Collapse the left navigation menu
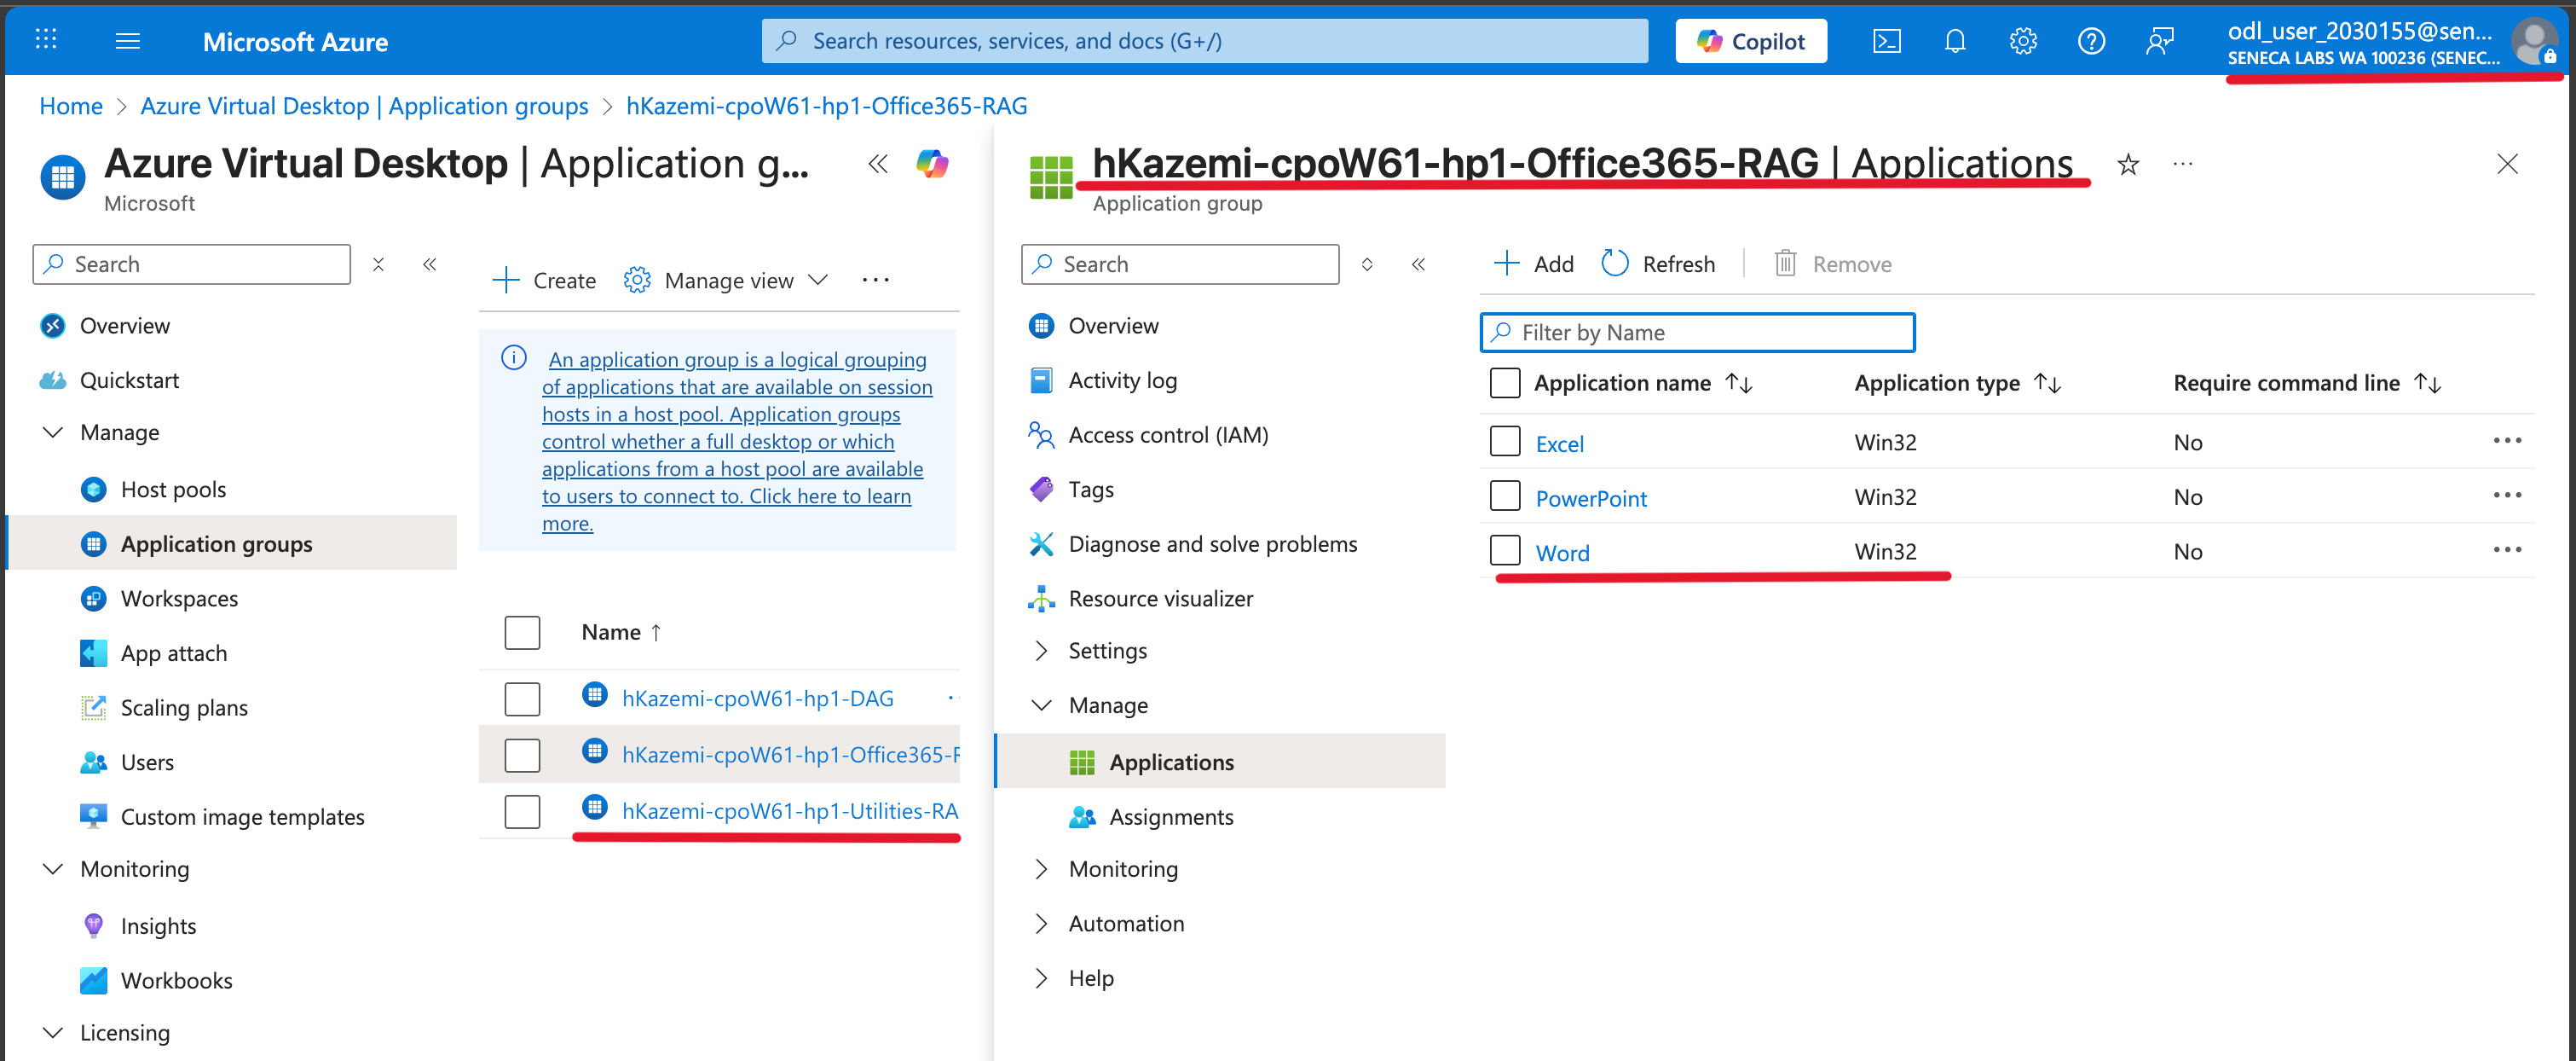The image size is (2576, 1061). coord(429,264)
